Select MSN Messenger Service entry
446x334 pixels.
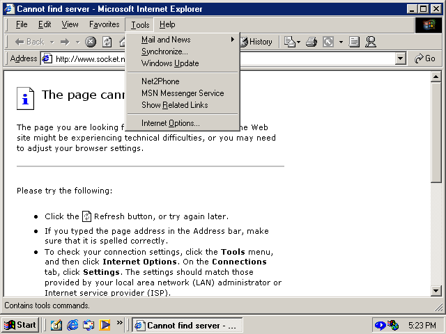coord(183,93)
